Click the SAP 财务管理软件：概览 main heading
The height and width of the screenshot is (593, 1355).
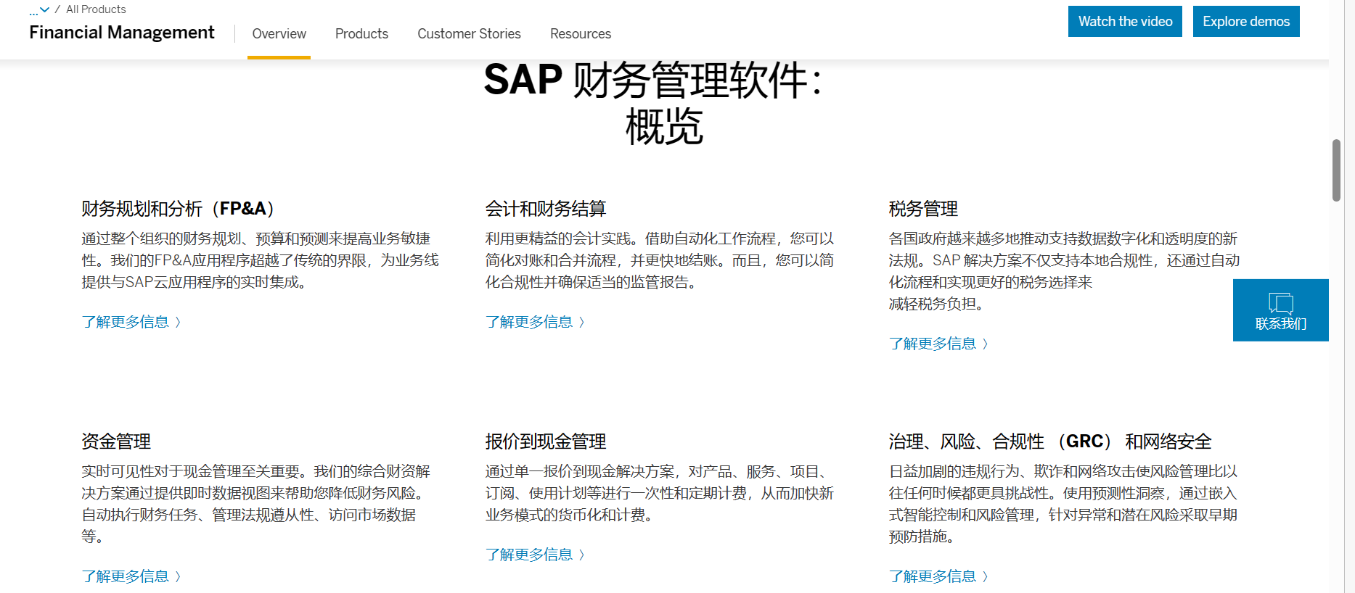pyautogui.click(x=653, y=103)
